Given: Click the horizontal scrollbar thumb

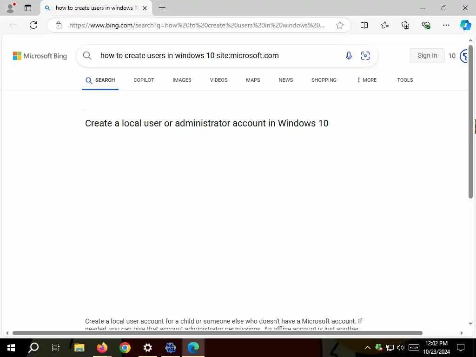Looking at the screenshot, I should 218,333.
